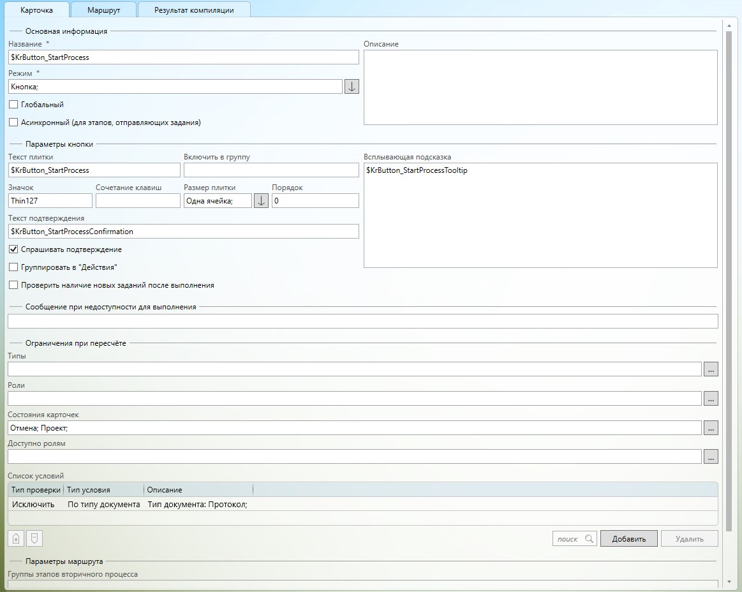Click into the Сочетание клавиш field

[138, 200]
